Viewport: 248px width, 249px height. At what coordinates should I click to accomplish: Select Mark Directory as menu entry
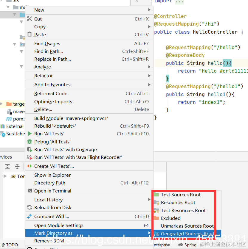pyautogui.click(x=89, y=233)
